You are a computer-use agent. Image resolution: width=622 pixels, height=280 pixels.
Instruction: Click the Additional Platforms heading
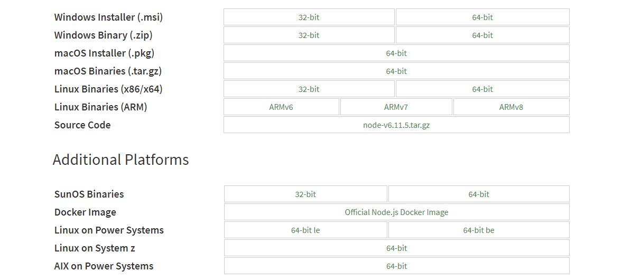click(x=121, y=160)
